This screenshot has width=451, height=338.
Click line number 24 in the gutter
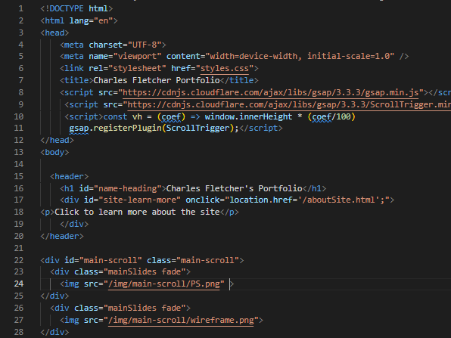(19, 284)
